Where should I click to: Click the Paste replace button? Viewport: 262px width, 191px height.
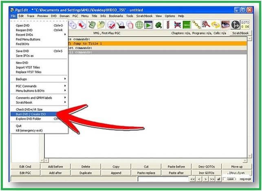146,173
